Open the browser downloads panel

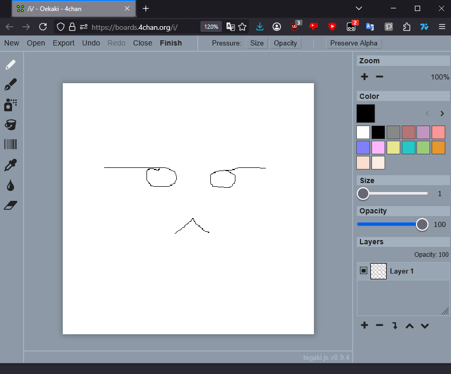click(260, 27)
